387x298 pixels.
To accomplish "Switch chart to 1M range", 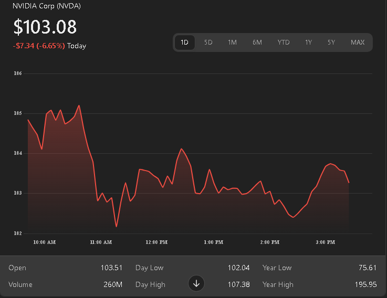I will tap(232, 42).
